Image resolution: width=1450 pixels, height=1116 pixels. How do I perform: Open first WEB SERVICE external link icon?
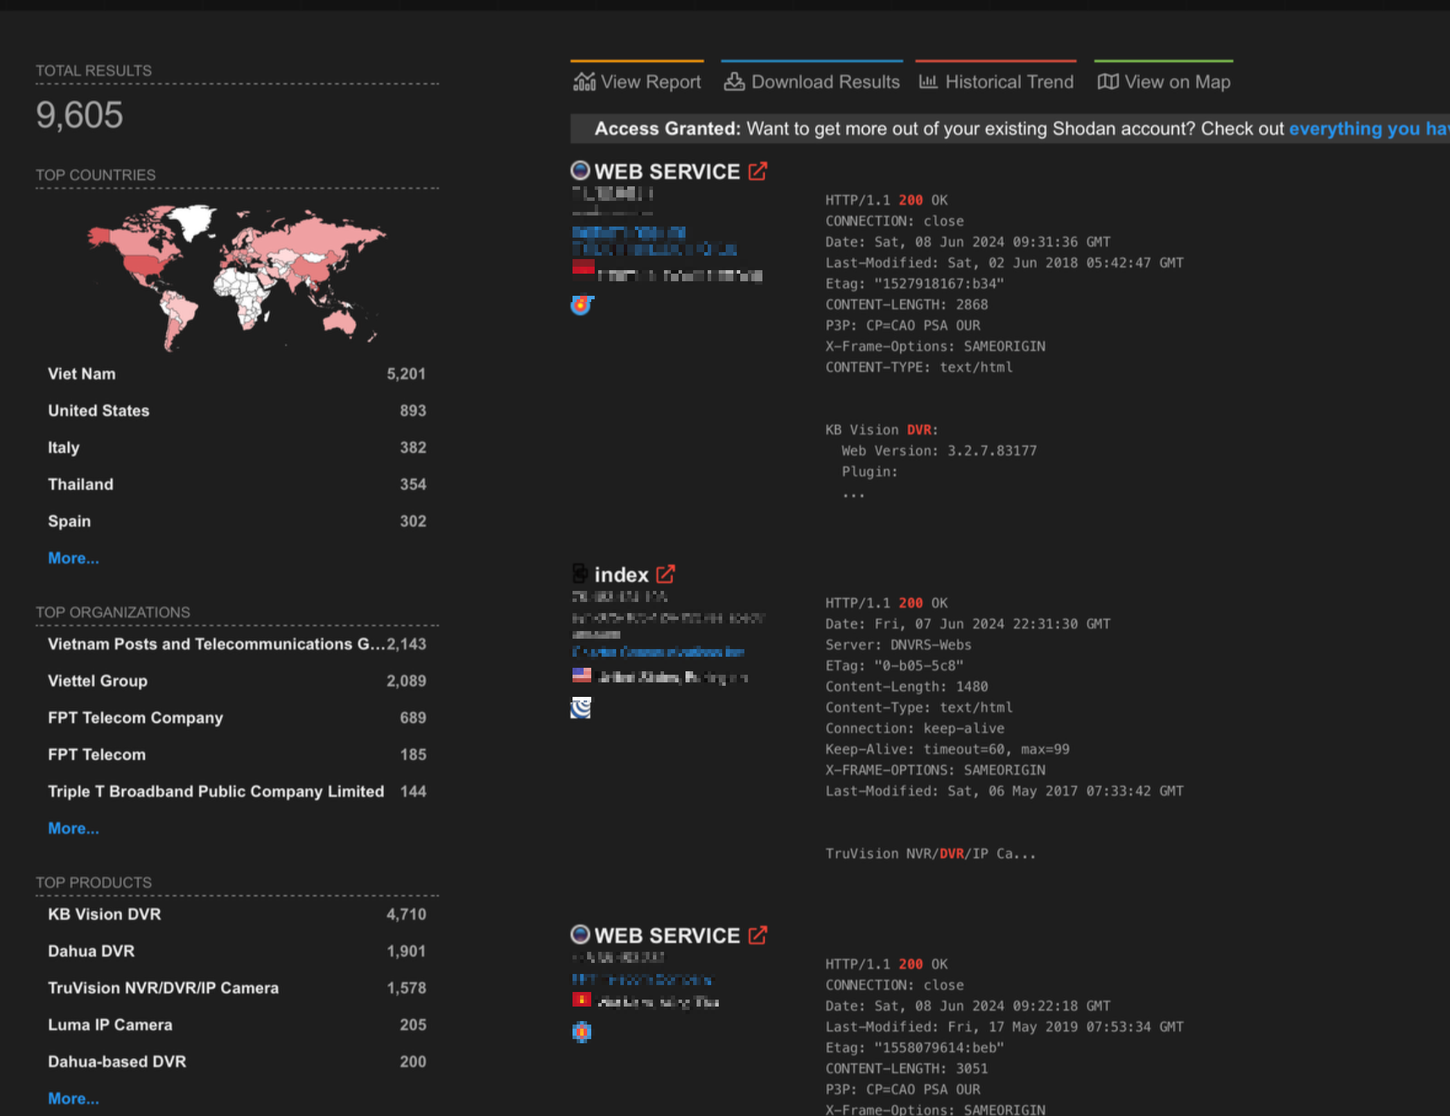758,171
